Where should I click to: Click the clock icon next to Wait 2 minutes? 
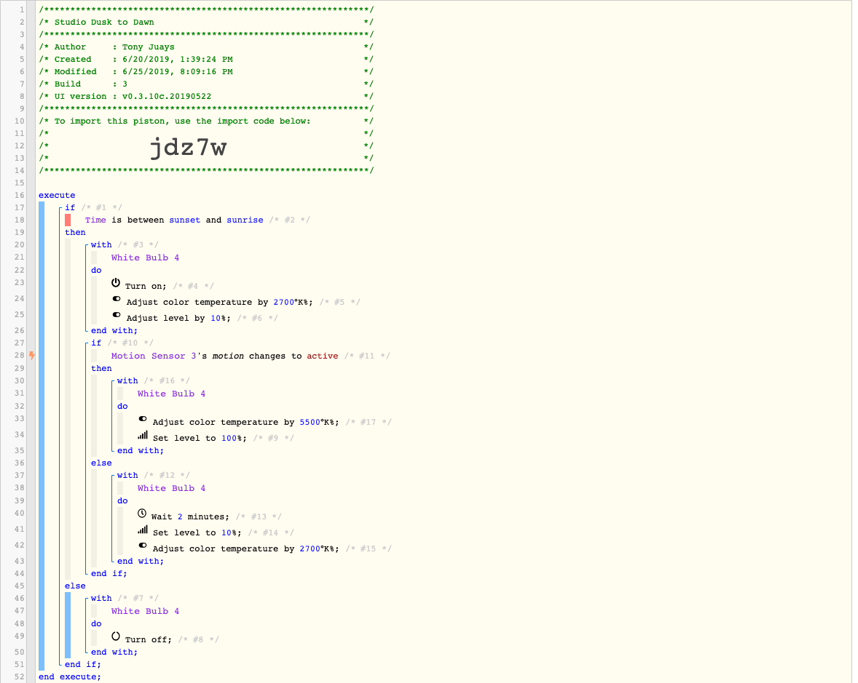[x=142, y=514]
